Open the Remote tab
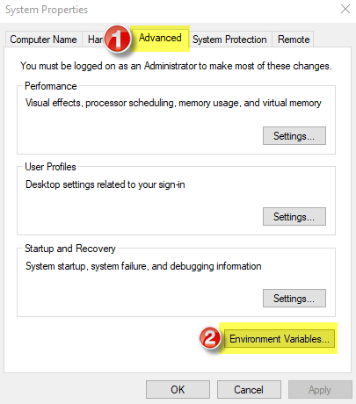The height and width of the screenshot is (404, 356). [294, 40]
